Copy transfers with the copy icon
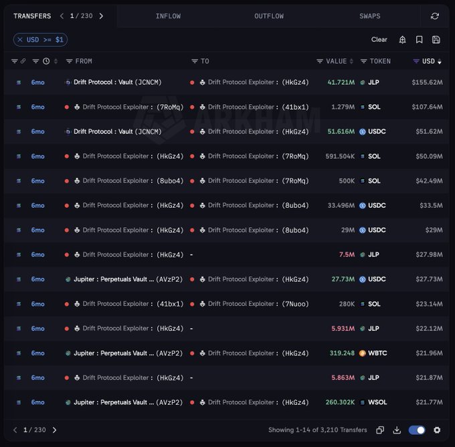This screenshot has height=447, width=455. click(x=380, y=430)
